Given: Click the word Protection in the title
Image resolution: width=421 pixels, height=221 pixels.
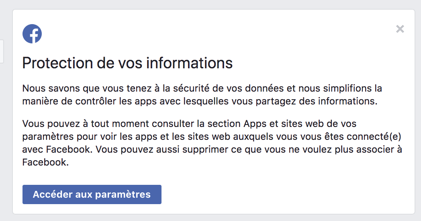Looking at the screenshot, I should coord(57,63).
